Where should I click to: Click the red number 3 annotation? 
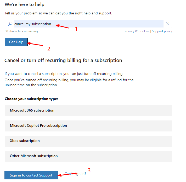89,170
